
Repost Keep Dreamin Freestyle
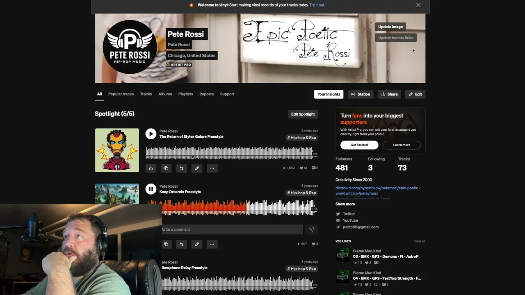(x=181, y=244)
